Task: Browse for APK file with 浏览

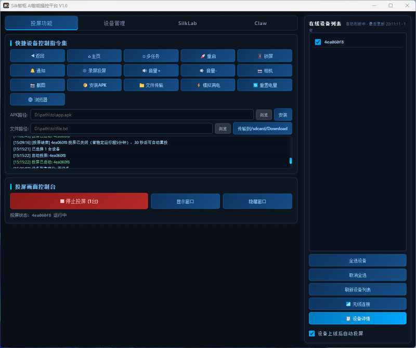Action: (264, 115)
